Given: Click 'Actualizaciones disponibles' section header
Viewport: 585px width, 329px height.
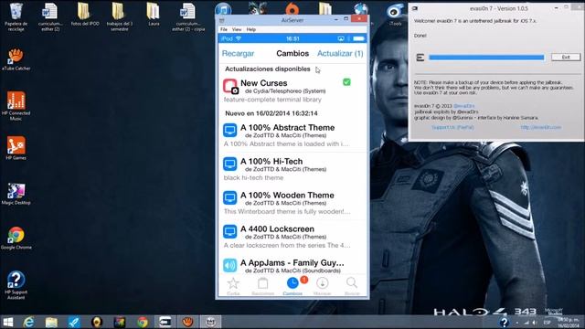Looking at the screenshot, I should pos(268,69).
